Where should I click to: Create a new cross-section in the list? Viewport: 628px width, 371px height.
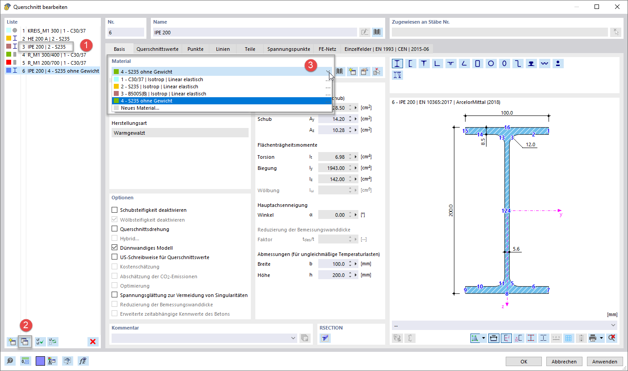tap(12, 342)
